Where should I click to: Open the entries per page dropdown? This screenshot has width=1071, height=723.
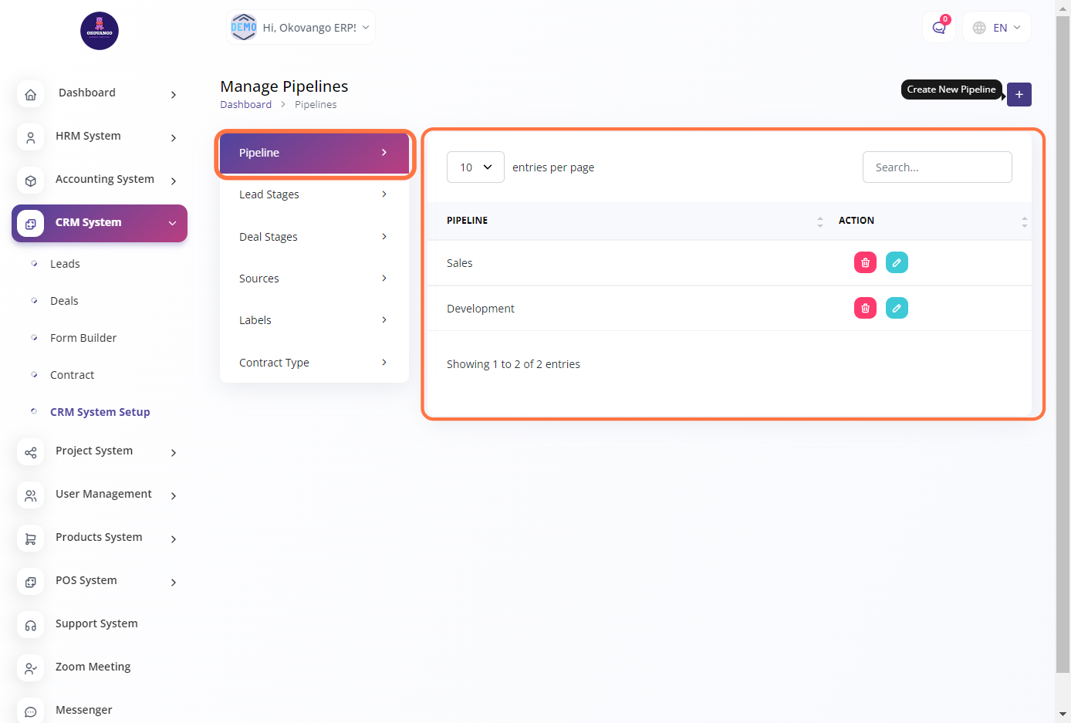(475, 167)
